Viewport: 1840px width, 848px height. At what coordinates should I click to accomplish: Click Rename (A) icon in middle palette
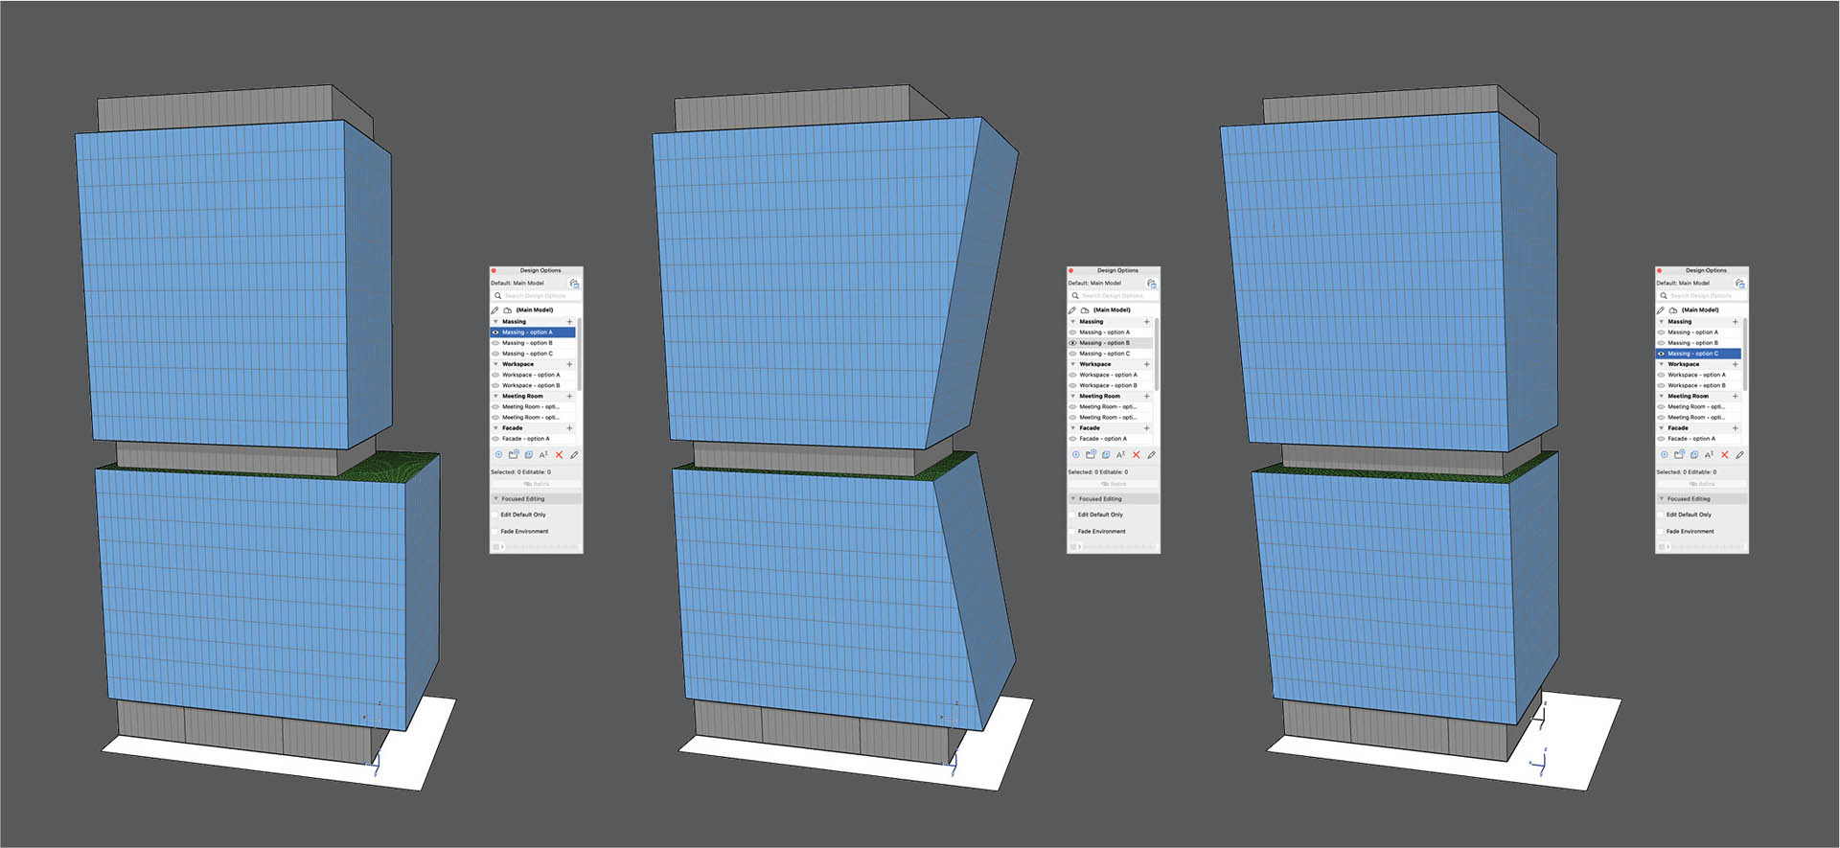[1120, 454]
